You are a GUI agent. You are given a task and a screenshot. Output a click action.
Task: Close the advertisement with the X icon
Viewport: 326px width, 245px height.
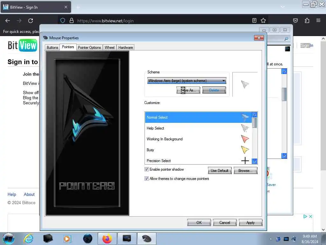tap(310, 217)
